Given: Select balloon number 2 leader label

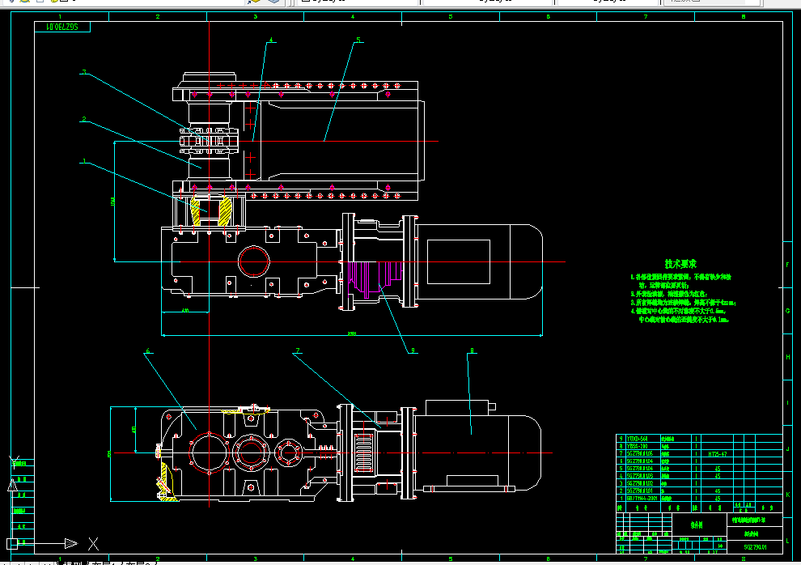Looking at the screenshot, I should click(x=84, y=120).
